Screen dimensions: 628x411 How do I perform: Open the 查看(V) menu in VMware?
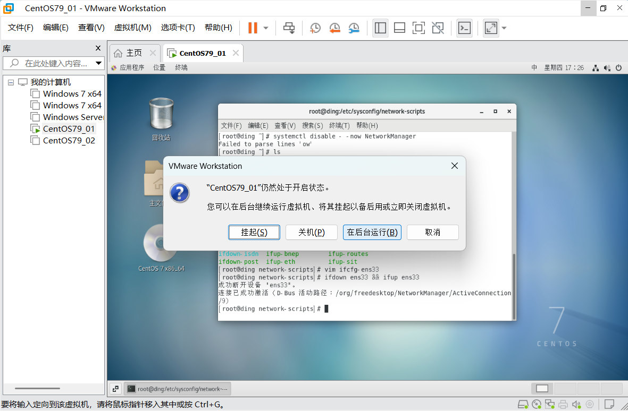tap(91, 28)
